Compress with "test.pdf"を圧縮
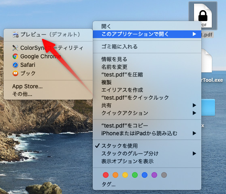This screenshot has height=194, width=226. (147, 75)
